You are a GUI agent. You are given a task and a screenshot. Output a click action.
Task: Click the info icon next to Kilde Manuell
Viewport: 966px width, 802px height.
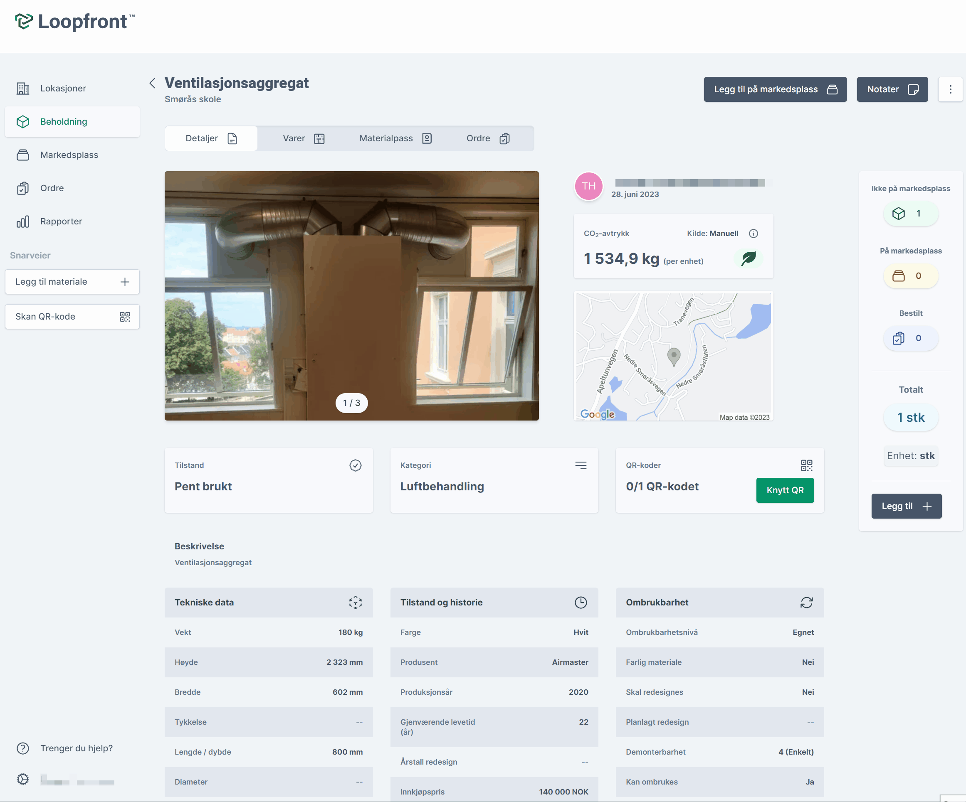754,234
